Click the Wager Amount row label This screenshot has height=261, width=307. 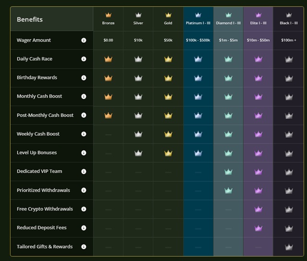[34, 40]
